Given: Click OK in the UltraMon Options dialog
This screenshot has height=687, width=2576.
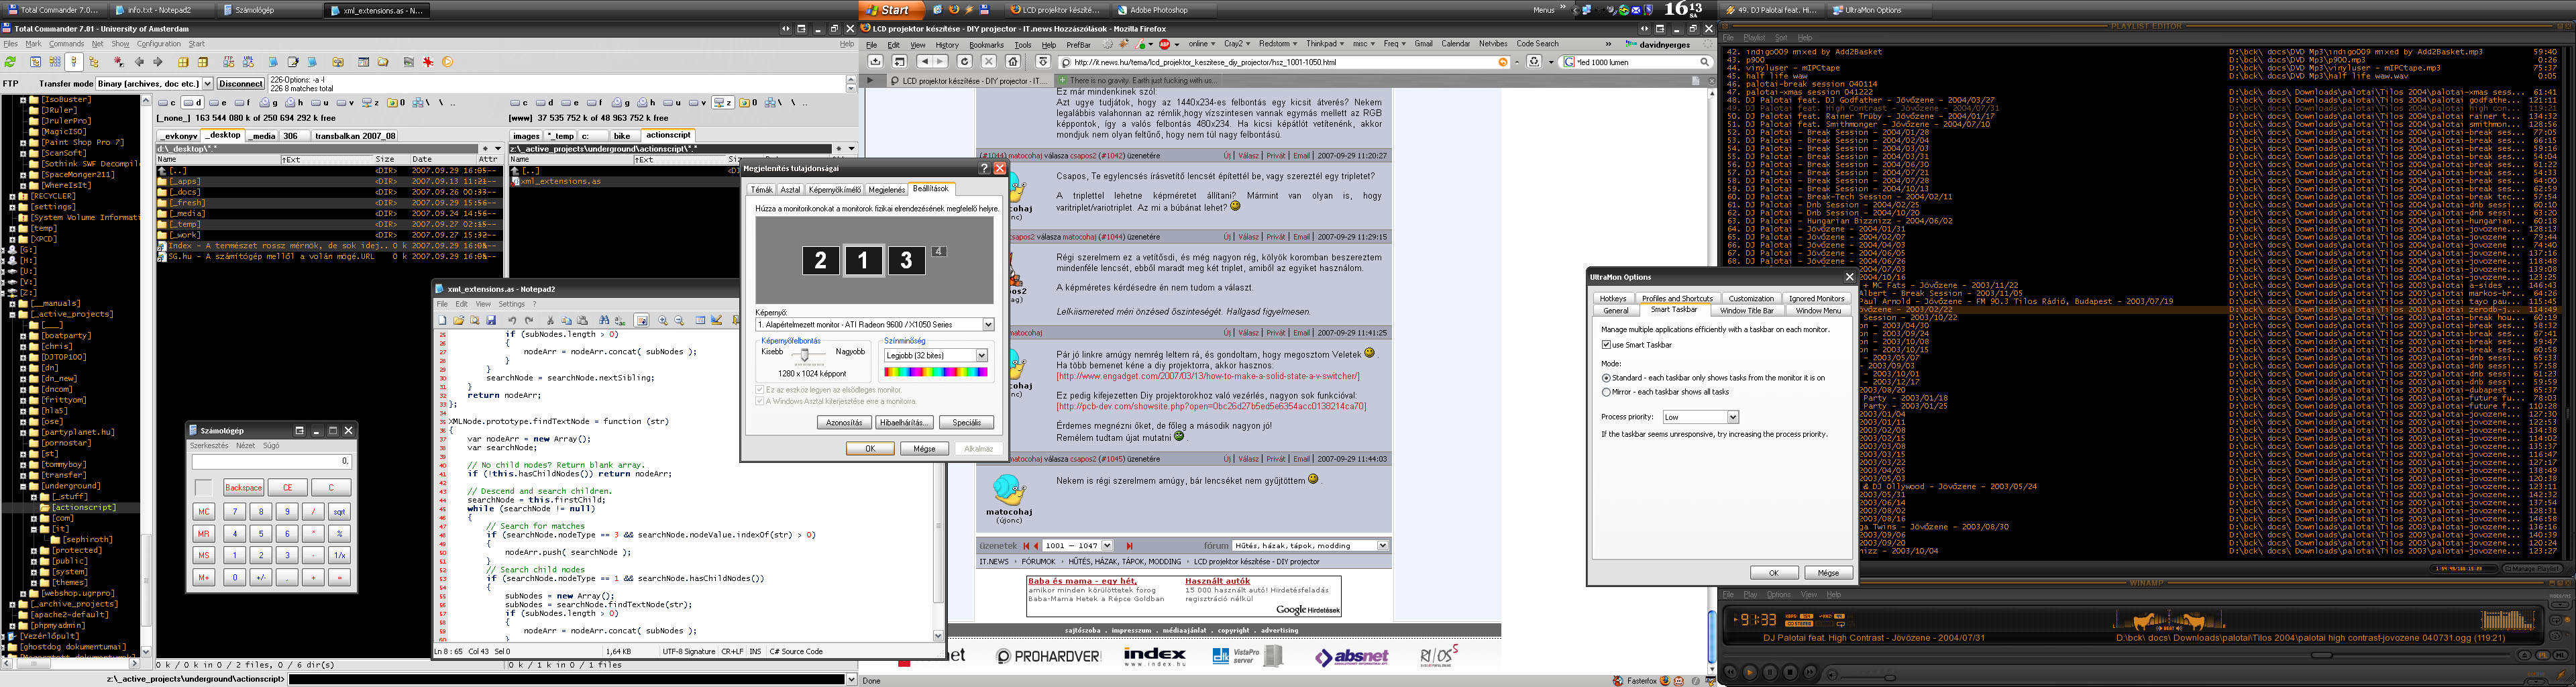Looking at the screenshot, I should (1774, 573).
